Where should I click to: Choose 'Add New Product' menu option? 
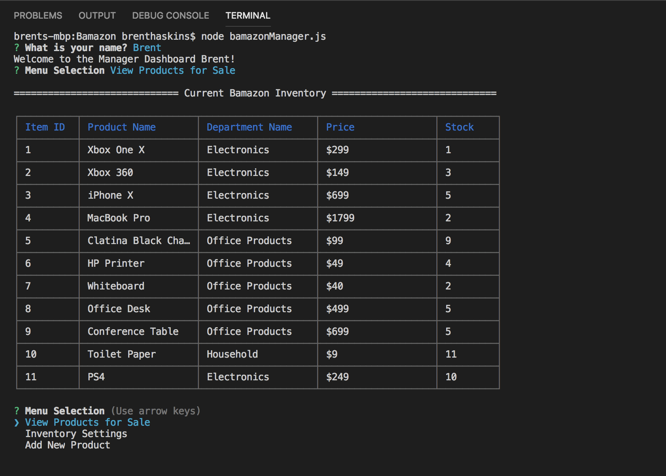(x=68, y=445)
